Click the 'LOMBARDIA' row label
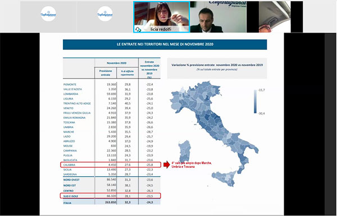This screenshot has height=216, width=337. click(x=71, y=94)
